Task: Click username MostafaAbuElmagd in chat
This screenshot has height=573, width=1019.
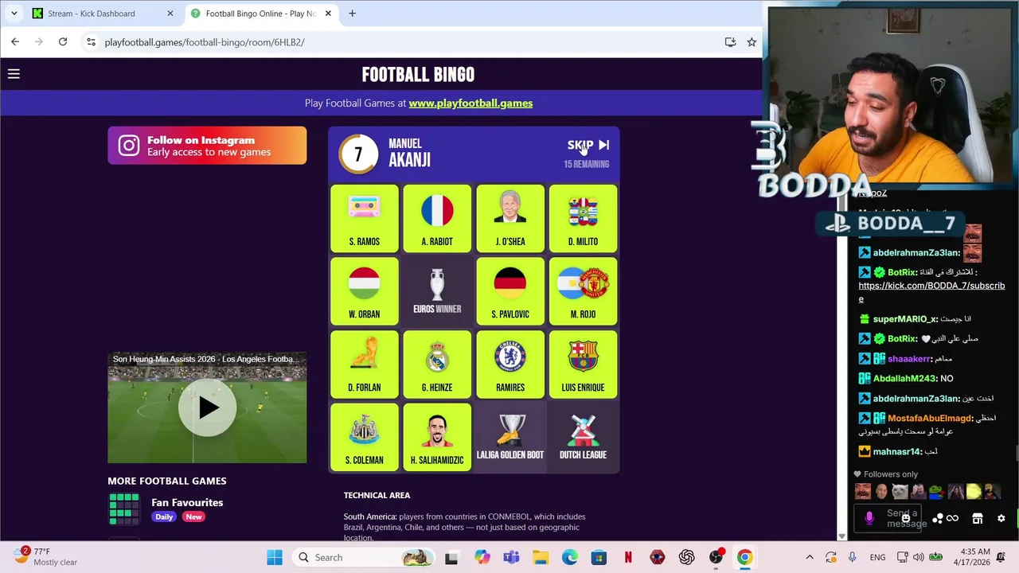Action: tap(929, 418)
